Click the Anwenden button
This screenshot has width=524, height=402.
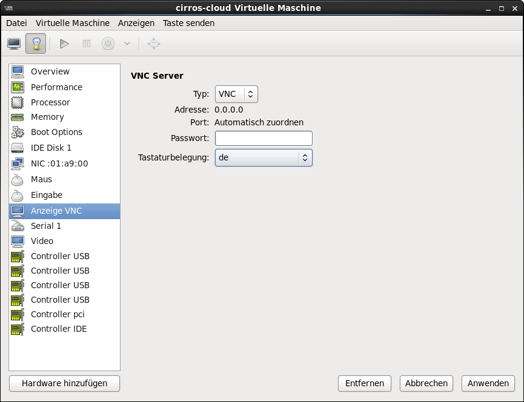tap(488, 383)
